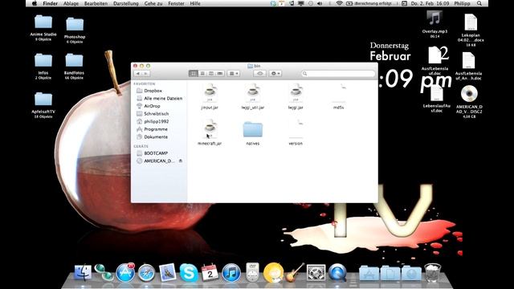
Task: Open GarageBand from the Dock
Action: (x=295, y=273)
